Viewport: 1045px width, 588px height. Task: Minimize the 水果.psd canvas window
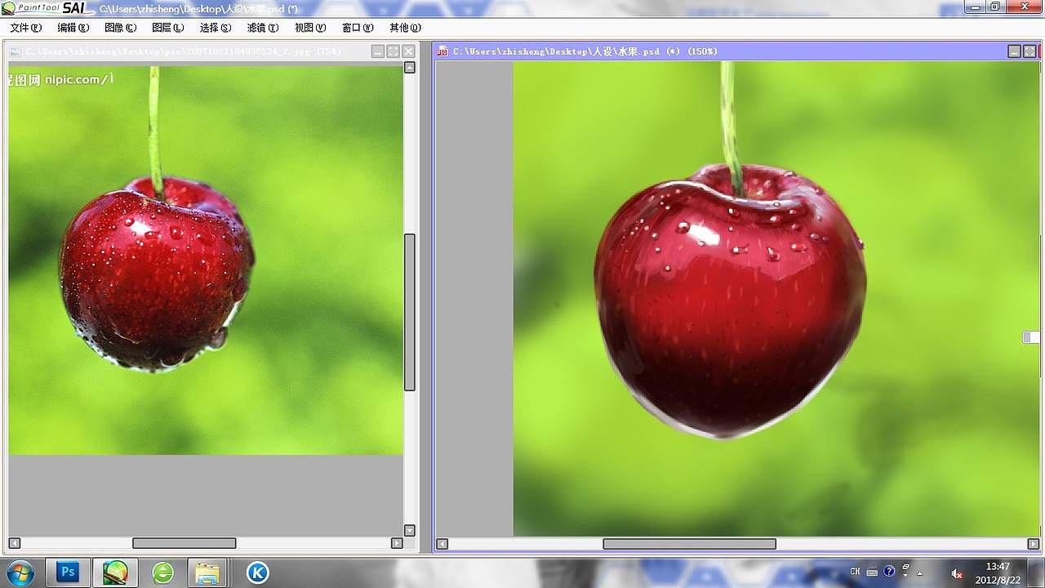(1014, 51)
